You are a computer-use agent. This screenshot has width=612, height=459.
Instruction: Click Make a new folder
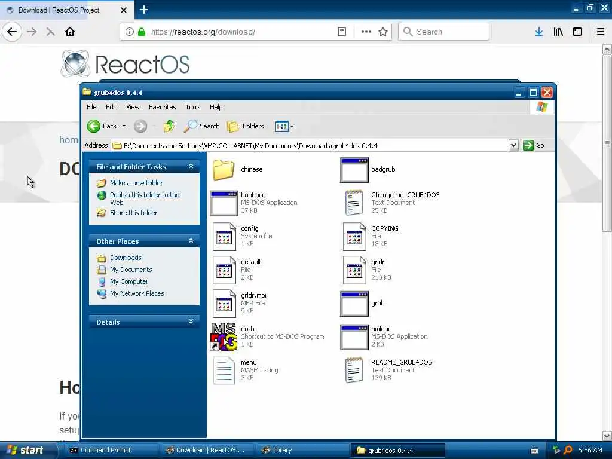click(x=136, y=183)
